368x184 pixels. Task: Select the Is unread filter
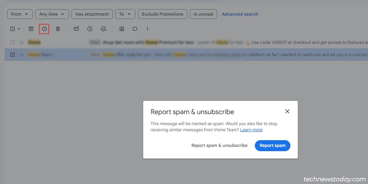203,14
